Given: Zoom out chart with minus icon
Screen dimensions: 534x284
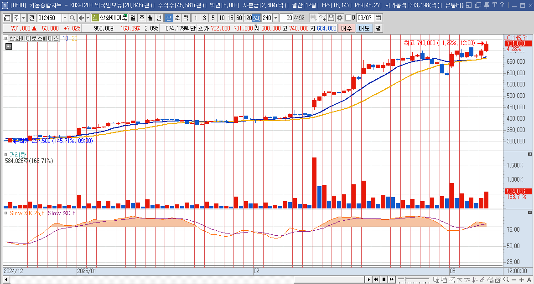Looking at the screenshot, I should tap(513, 280).
